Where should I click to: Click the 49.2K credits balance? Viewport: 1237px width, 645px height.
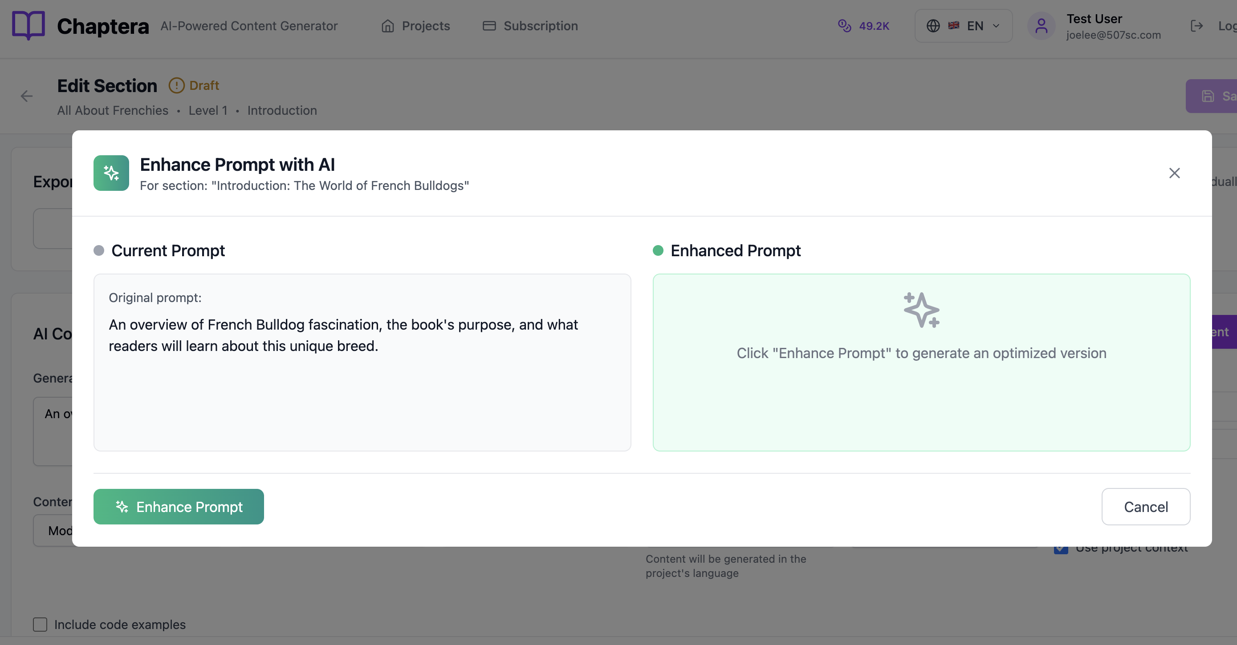click(x=874, y=26)
